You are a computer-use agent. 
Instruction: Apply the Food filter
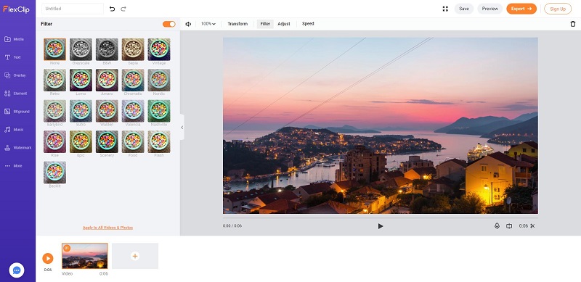click(133, 141)
